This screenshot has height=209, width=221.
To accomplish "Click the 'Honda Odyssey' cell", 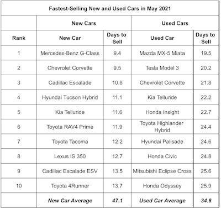I will point(162,186).
